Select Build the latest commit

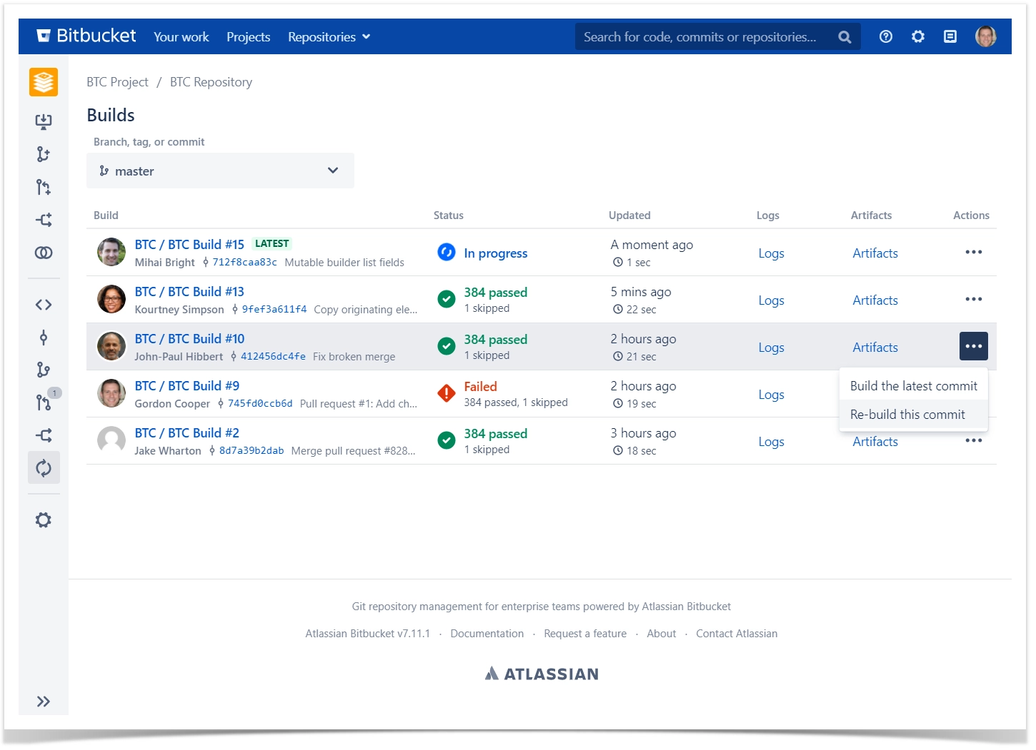(x=914, y=386)
